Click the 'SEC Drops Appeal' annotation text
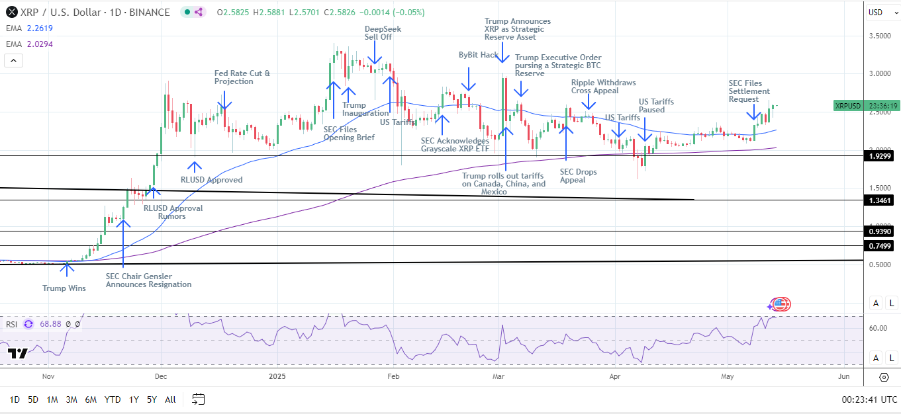The width and height of the screenshot is (901, 414). point(578,175)
